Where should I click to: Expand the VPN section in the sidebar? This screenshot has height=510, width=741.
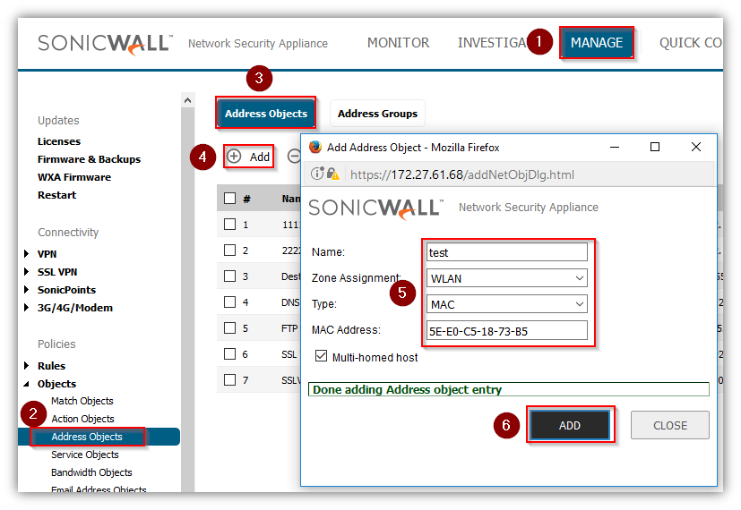[x=28, y=254]
